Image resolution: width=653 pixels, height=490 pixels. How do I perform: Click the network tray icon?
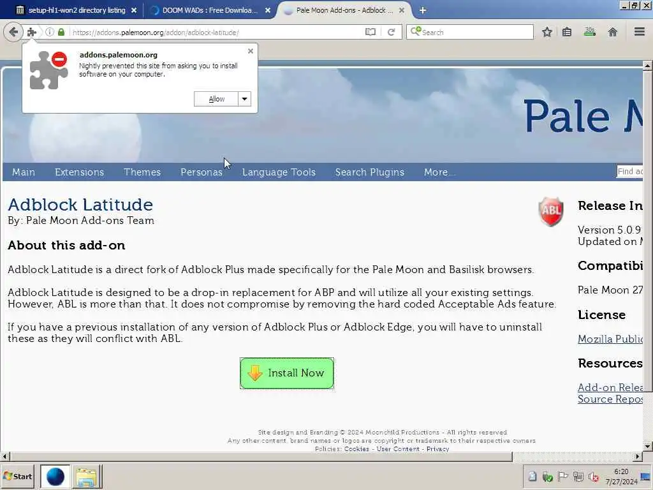[x=578, y=477]
